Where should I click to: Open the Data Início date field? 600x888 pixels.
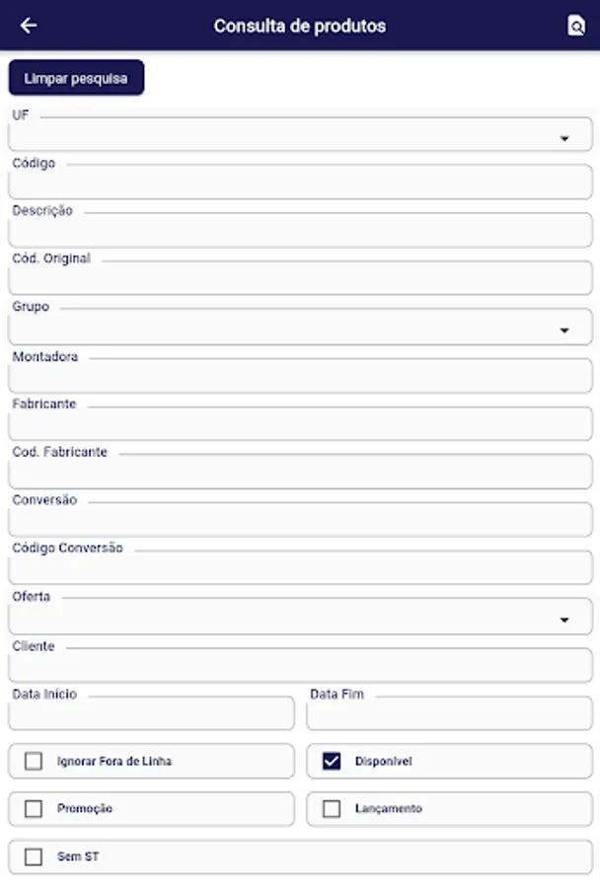[152, 714]
